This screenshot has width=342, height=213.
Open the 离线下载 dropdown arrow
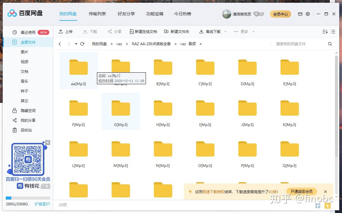pos(225,31)
